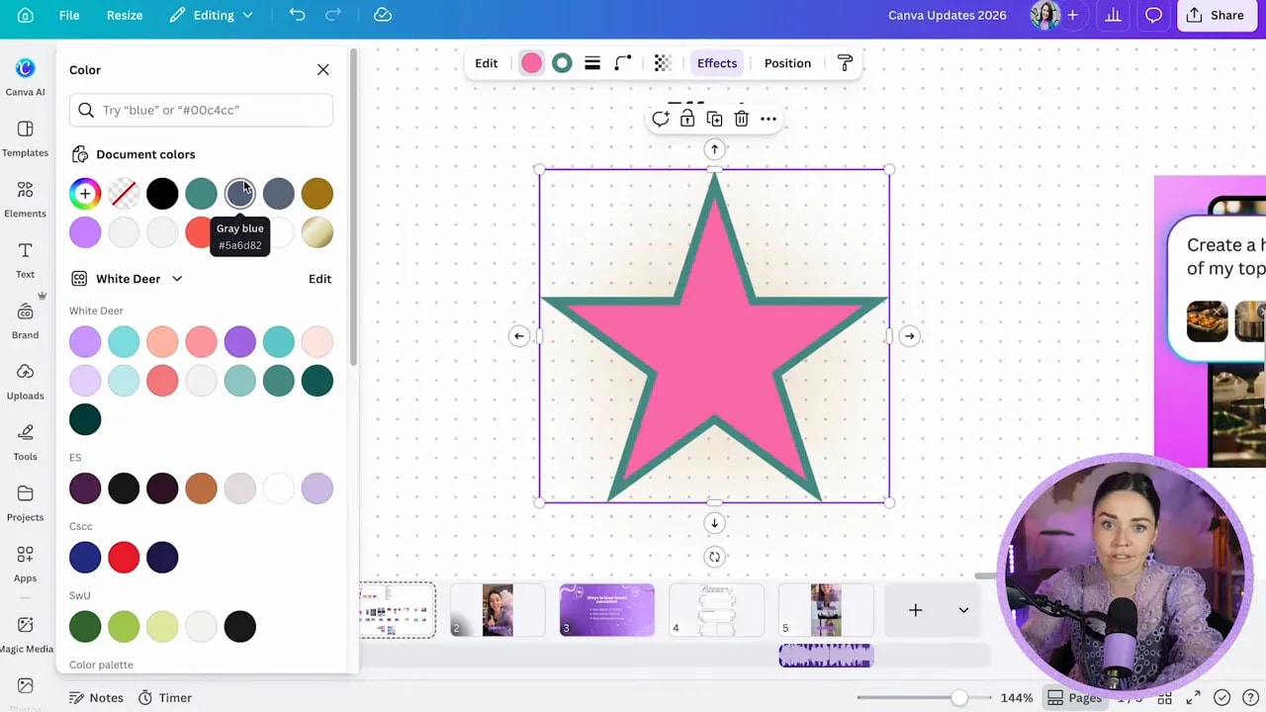Open the Editing mode dropdown
Image resolution: width=1266 pixels, height=712 pixels.
tap(212, 15)
